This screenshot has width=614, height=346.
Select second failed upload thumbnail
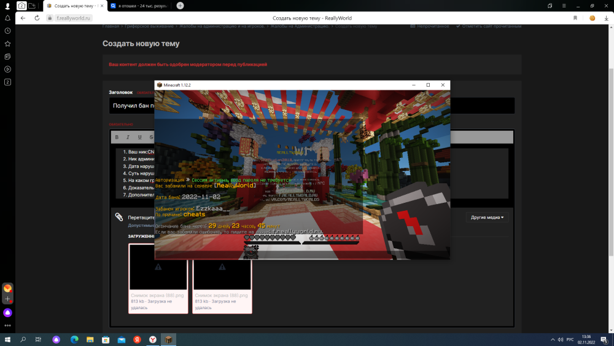[222, 278]
